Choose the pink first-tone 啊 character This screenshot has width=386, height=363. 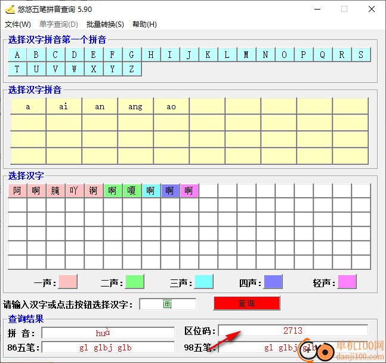coord(36,190)
